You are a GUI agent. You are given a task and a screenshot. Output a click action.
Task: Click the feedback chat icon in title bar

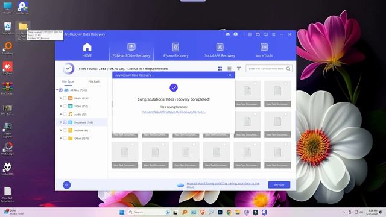(265, 34)
